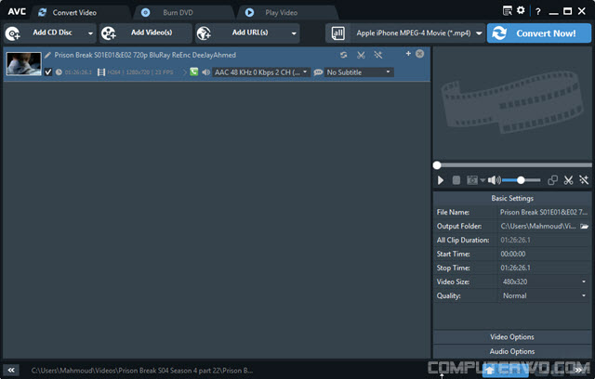
Task: Switch to the Play Video tab
Action: tap(281, 12)
